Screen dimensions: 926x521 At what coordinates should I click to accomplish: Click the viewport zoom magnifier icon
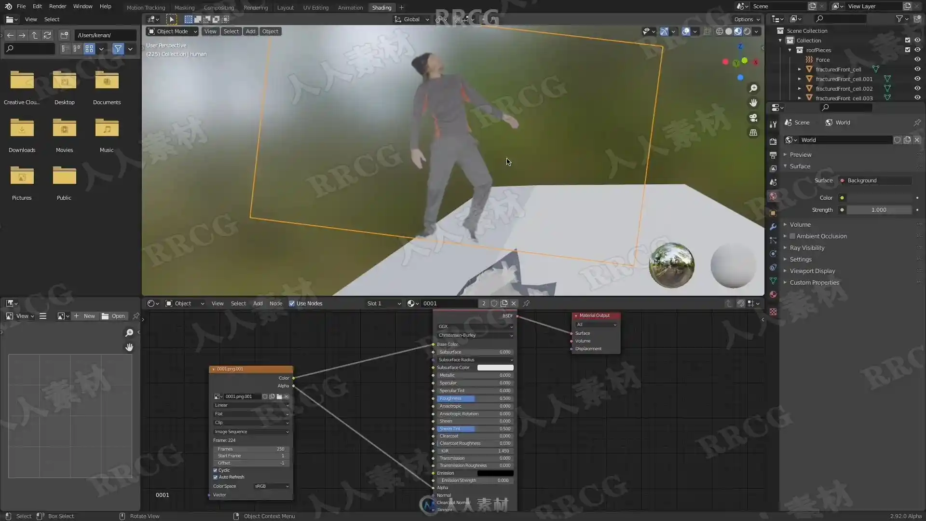[x=753, y=88]
